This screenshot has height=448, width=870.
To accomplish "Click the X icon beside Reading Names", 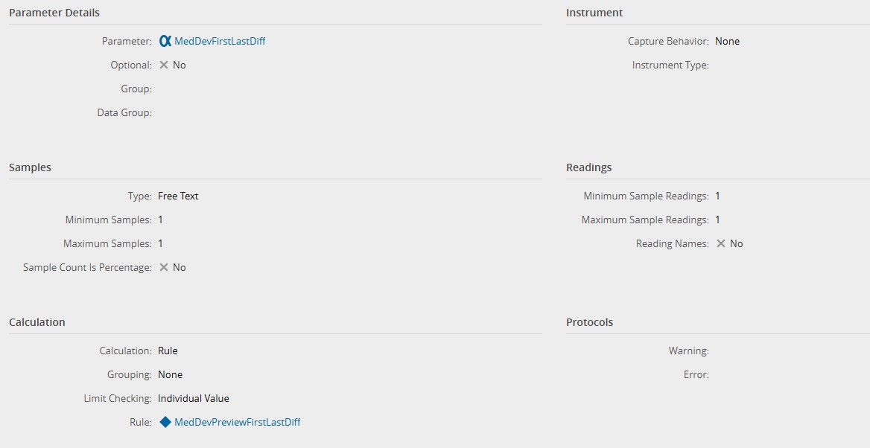I will click(x=721, y=243).
